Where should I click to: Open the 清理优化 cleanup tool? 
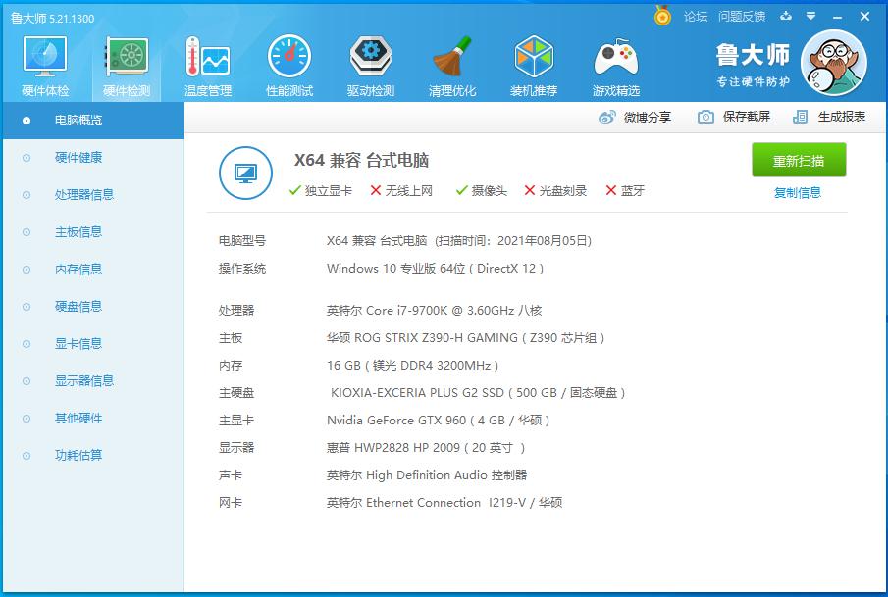tap(452, 64)
